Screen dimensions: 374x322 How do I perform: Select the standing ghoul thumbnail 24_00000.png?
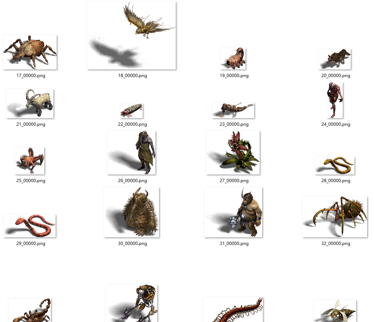[334, 100]
